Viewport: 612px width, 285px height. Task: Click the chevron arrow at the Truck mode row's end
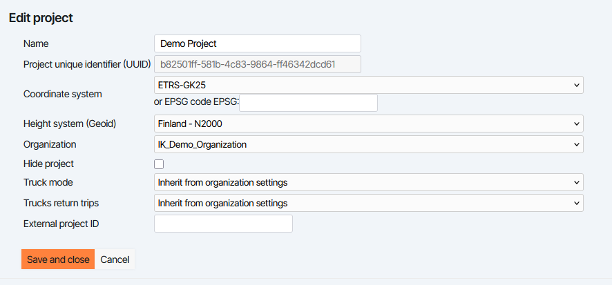(x=577, y=183)
